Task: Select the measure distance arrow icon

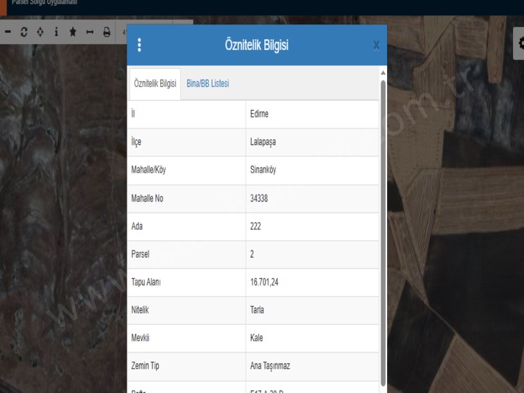Action: click(x=90, y=31)
